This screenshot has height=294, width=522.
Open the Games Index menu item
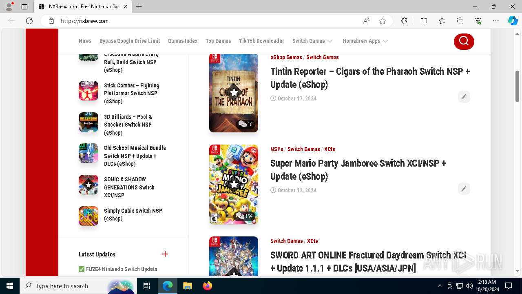click(183, 41)
